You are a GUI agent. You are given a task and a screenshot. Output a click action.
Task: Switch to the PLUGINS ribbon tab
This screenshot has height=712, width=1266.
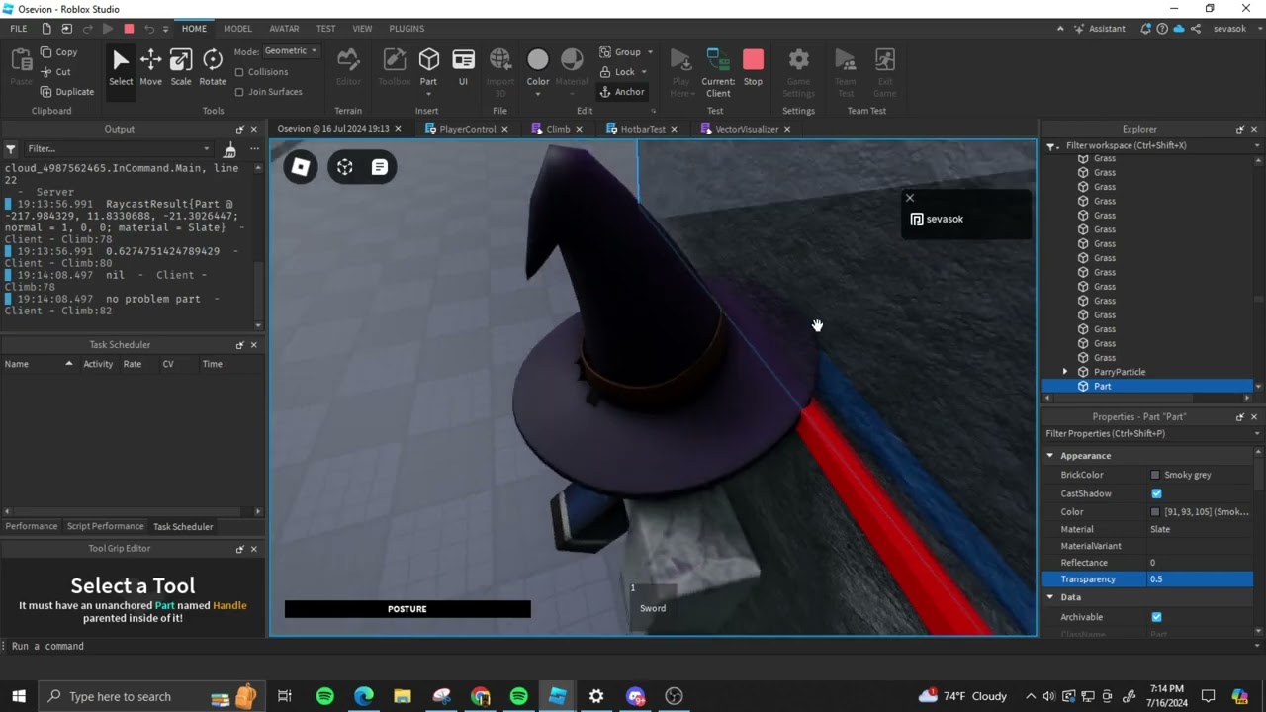click(407, 29)
